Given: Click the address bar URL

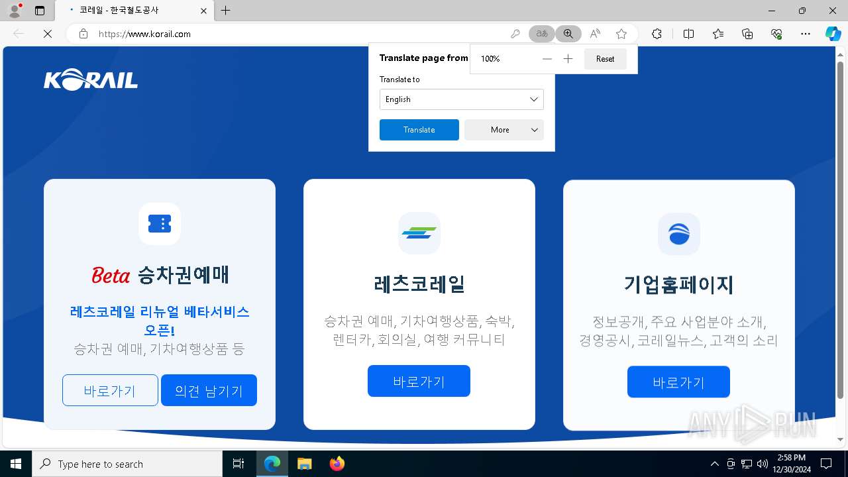Looking at the screenshot, I should [144, 34].
